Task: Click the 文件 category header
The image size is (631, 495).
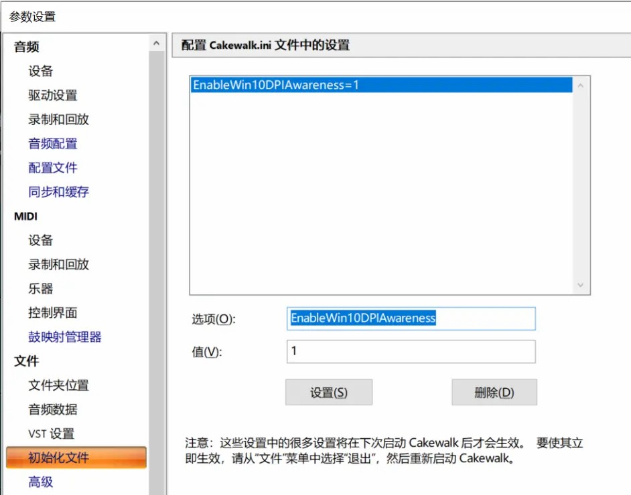Action: tap(27, 361)
